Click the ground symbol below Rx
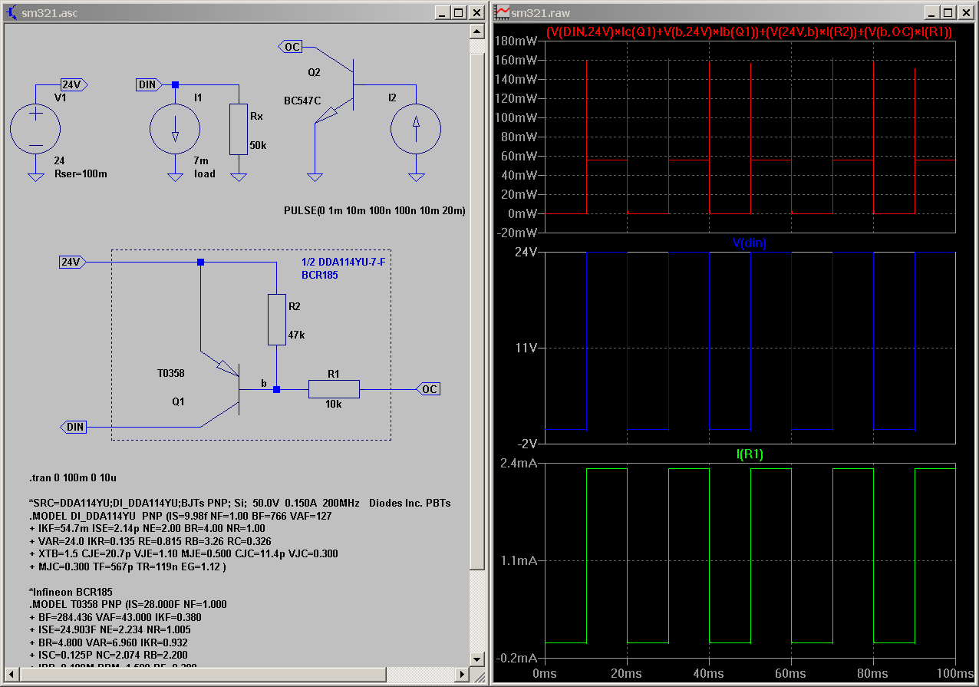 click(x=239, y=177)
